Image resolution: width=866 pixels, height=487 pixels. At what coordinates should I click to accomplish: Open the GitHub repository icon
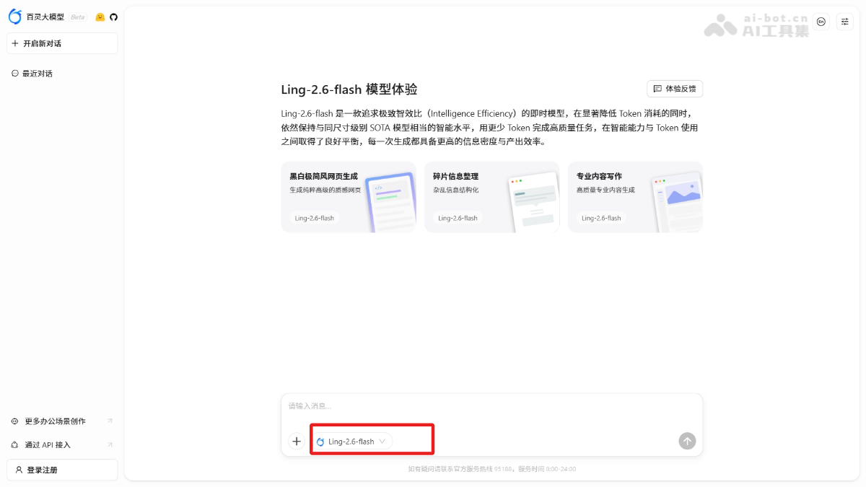(x=113, y=17)
